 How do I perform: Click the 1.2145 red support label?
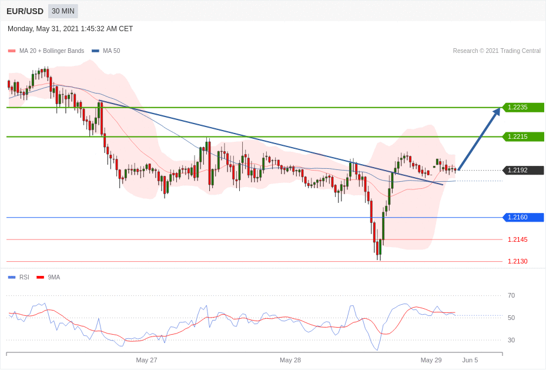point(517,239)
